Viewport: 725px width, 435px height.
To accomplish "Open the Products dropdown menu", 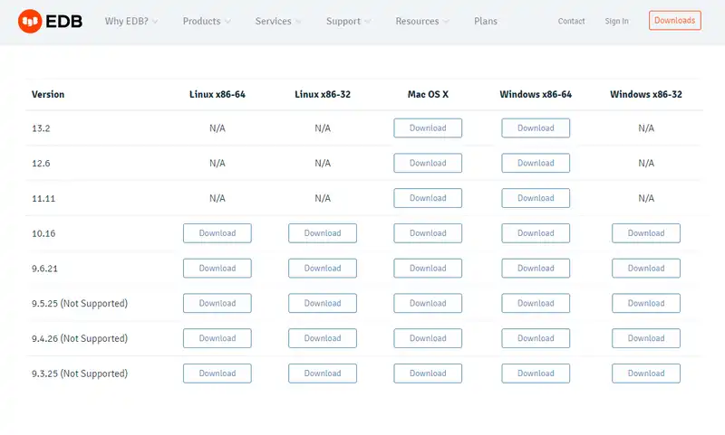I will (x=206, y=21).
